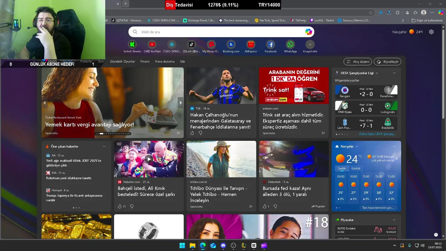Open the leshvlr Stream Kick shortcut

click(x=132, y=47)
